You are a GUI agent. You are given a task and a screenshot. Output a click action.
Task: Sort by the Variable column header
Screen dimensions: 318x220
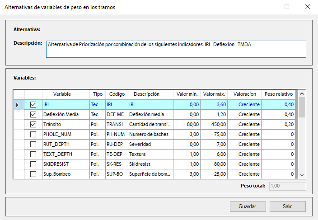pyautogui.click(x=62, y=94)
